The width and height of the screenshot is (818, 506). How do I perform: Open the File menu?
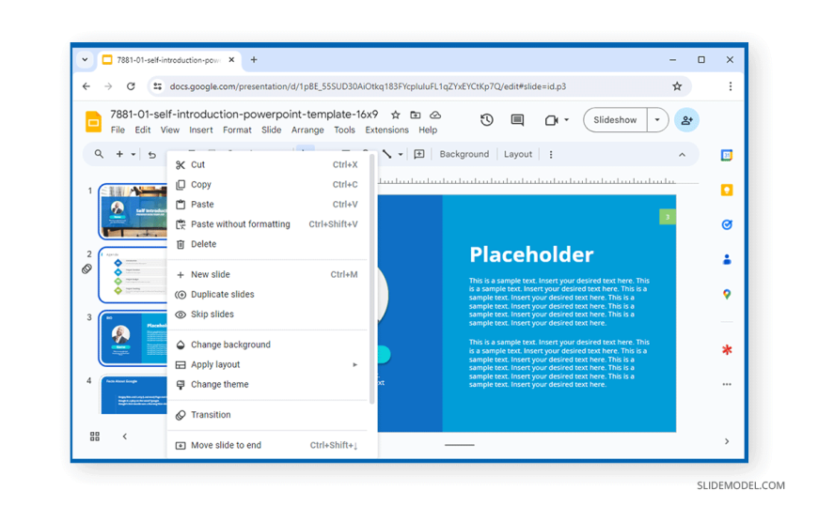tap(118, 130)
